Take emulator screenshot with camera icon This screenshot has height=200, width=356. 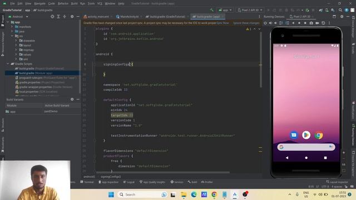pos(311,23)
